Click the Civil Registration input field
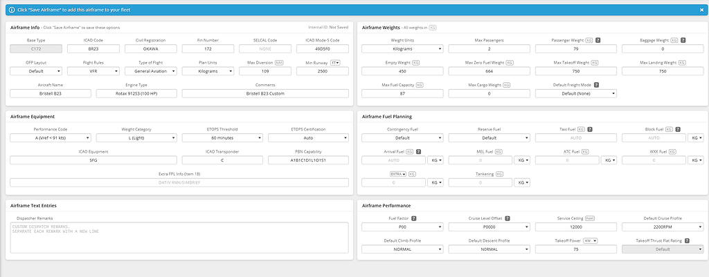The image size is (709, 277). point(152,49)
